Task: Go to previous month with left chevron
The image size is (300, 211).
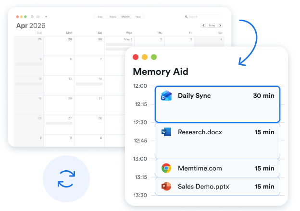Action: (x=203, y=25)
